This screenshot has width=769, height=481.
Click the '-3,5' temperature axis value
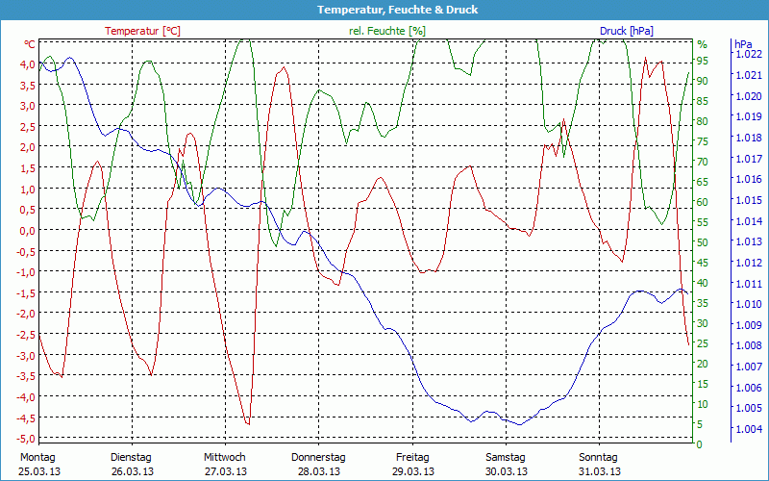pos(25,376)
